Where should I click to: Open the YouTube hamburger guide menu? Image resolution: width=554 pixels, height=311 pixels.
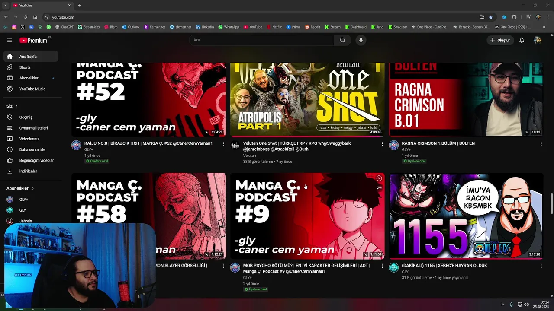tap(10, 40)
